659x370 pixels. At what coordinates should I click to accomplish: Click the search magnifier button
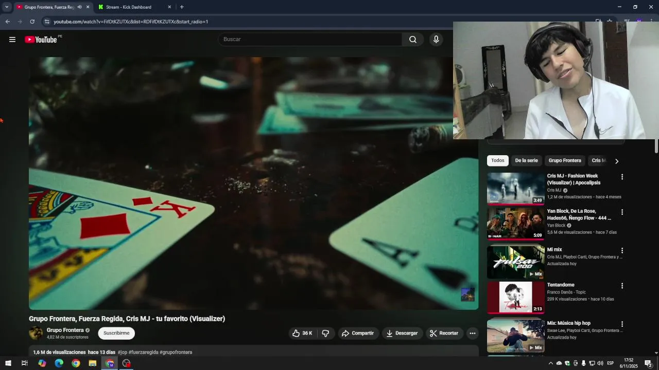tap(413, 40)
